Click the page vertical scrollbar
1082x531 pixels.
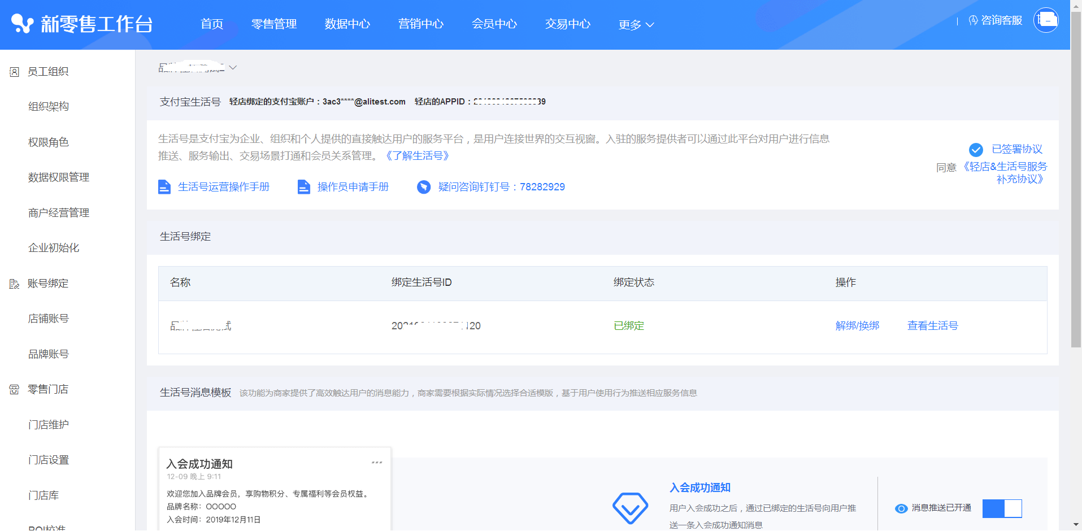(1076, 181)
